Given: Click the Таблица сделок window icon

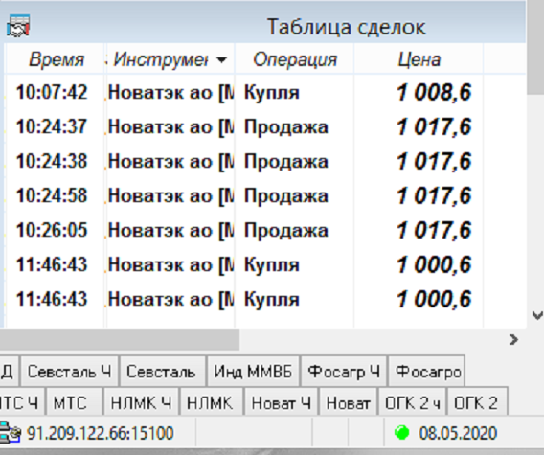Looking at the screenshot, I should [x=18, y=26].
